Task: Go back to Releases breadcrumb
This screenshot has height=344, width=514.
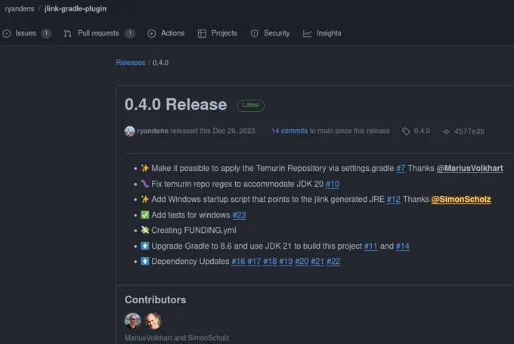Action: click(131, 63)
